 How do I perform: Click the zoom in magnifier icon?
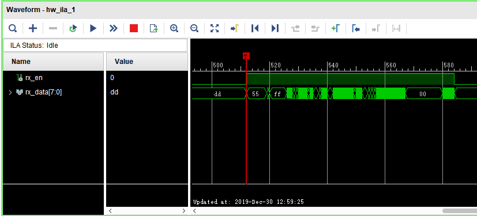tap(174, 29)
